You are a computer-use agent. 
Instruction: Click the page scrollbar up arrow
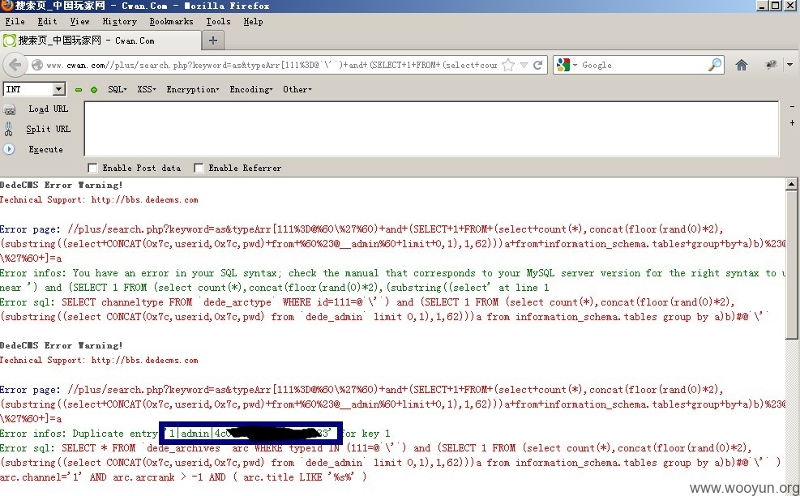coord(791,184)
